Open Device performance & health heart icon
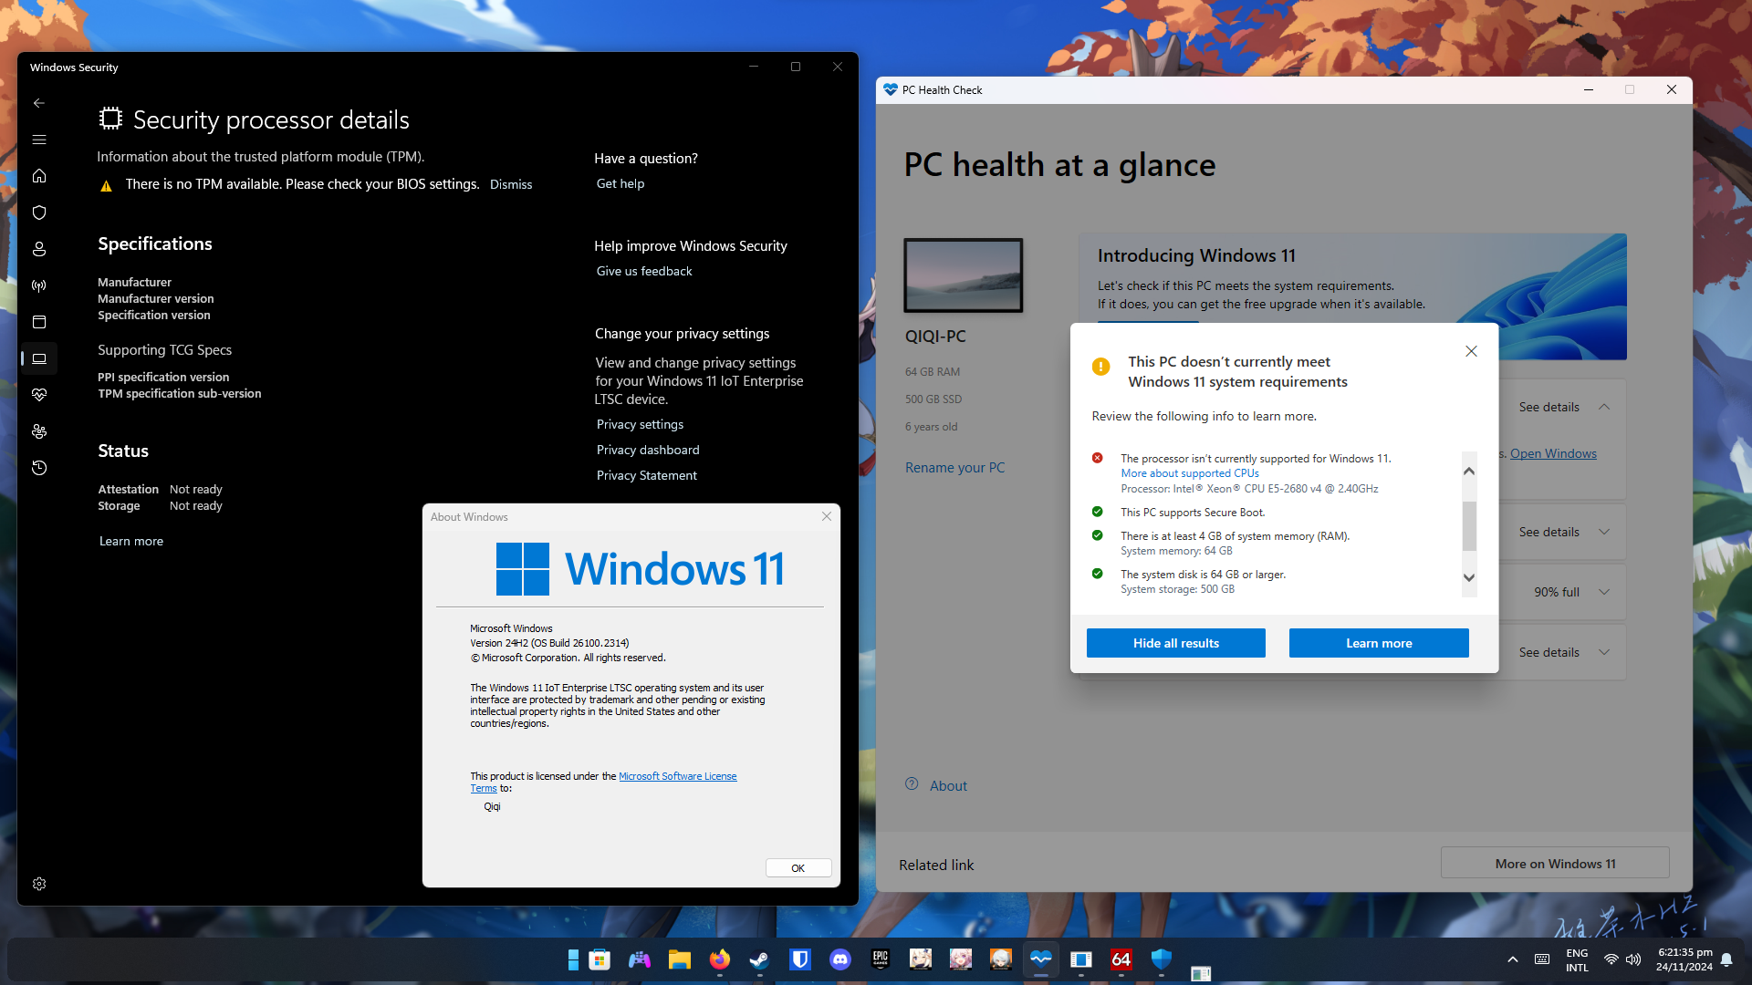The height and width of the screenshot is (985, 1752). tap(39, 395)
